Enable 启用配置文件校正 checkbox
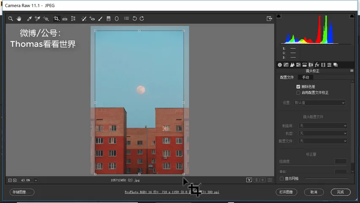 [x=298, y=93]
